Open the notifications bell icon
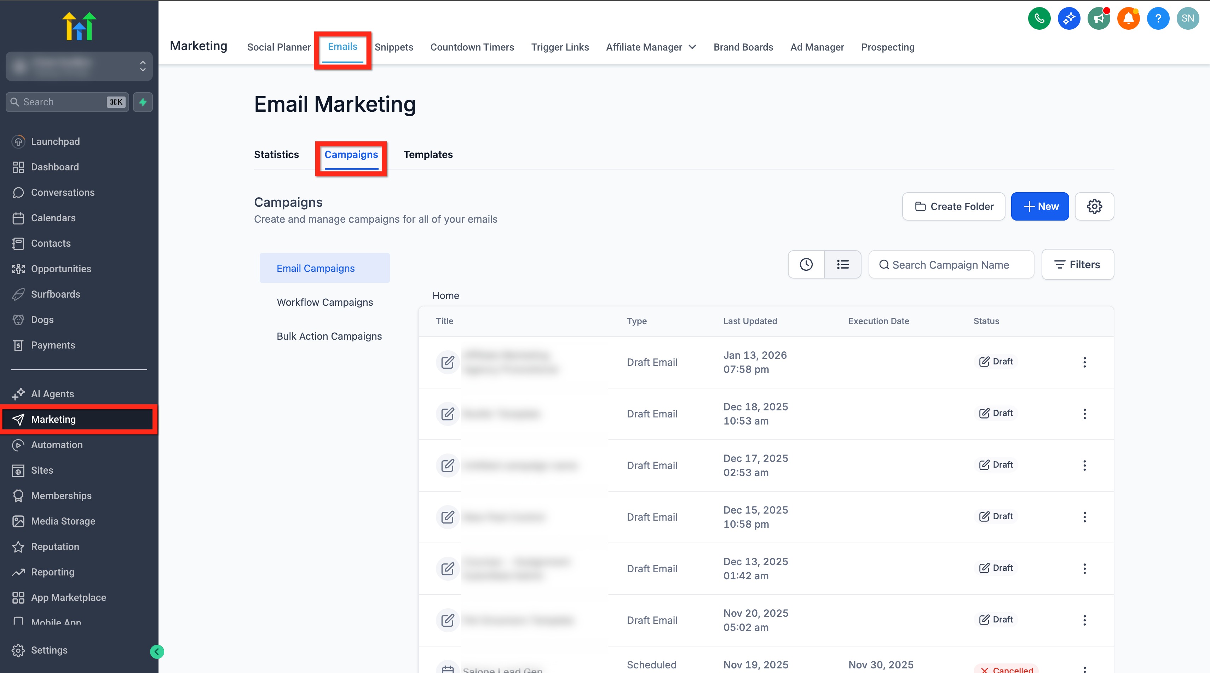Screen dimensions: 1210x673 (1128, 18)
